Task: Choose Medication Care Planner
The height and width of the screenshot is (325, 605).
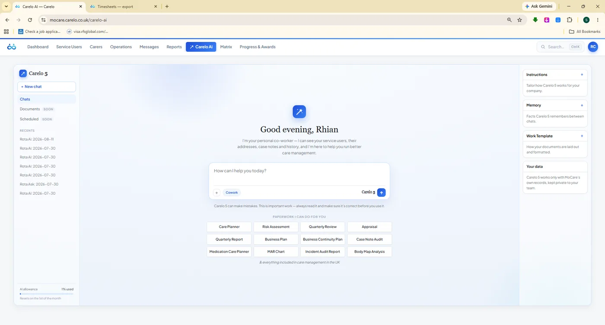Action: (229, 252)
